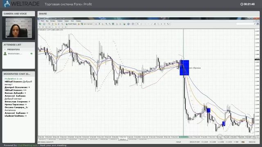This screenshot has height=147, width=262.
Task: Click chat message from Вячеслав Смирнов
Action: (x=17, y=102)
